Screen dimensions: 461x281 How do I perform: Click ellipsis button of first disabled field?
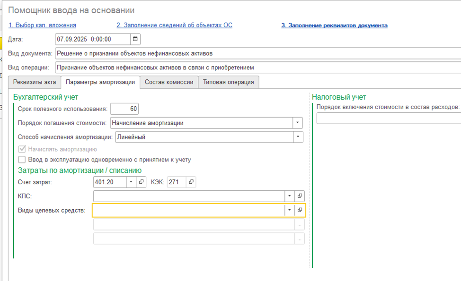[x=300, y=225]
